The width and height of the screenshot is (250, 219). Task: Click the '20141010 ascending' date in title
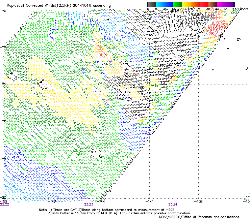click(x=92, y=6)
